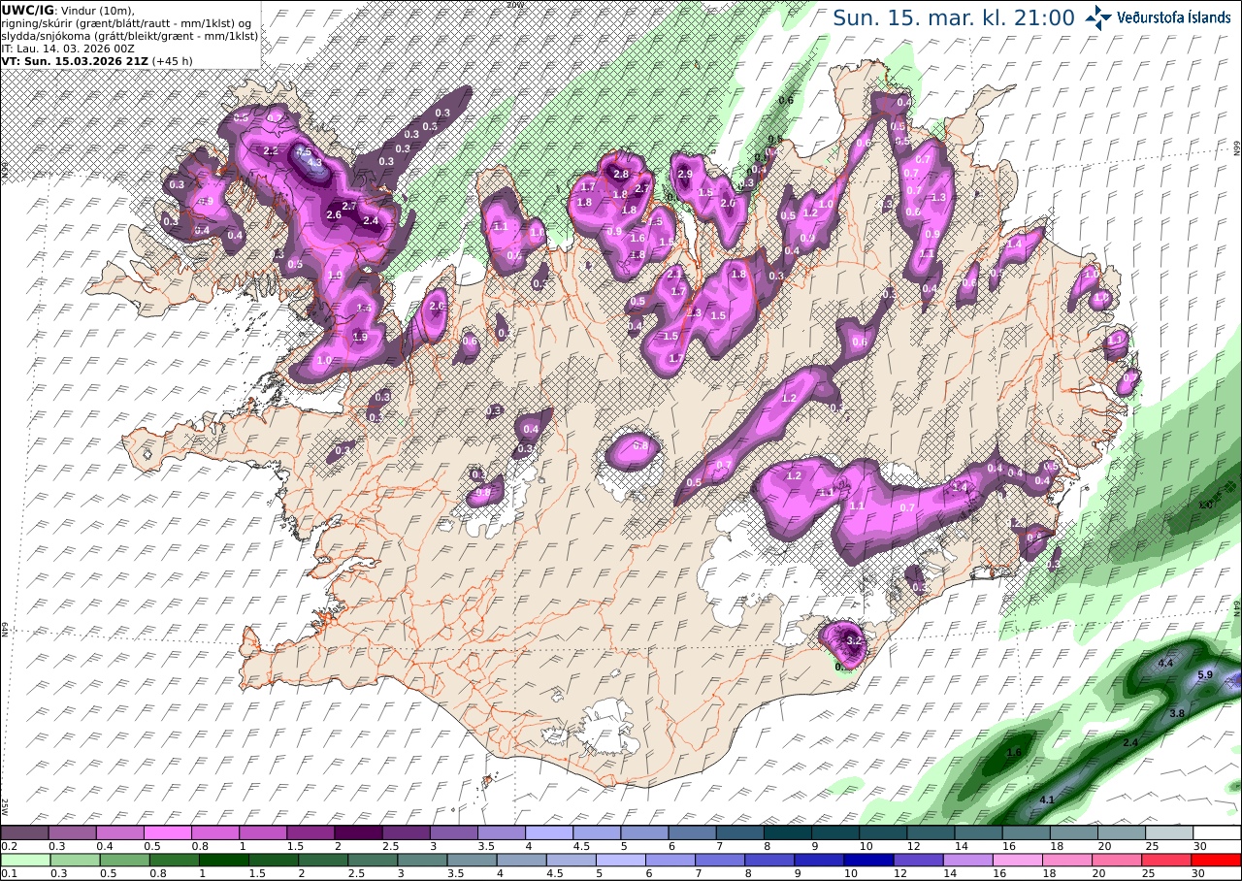
Task: Click the 2.9 snowfall value in the north
Action: [684, 175]
